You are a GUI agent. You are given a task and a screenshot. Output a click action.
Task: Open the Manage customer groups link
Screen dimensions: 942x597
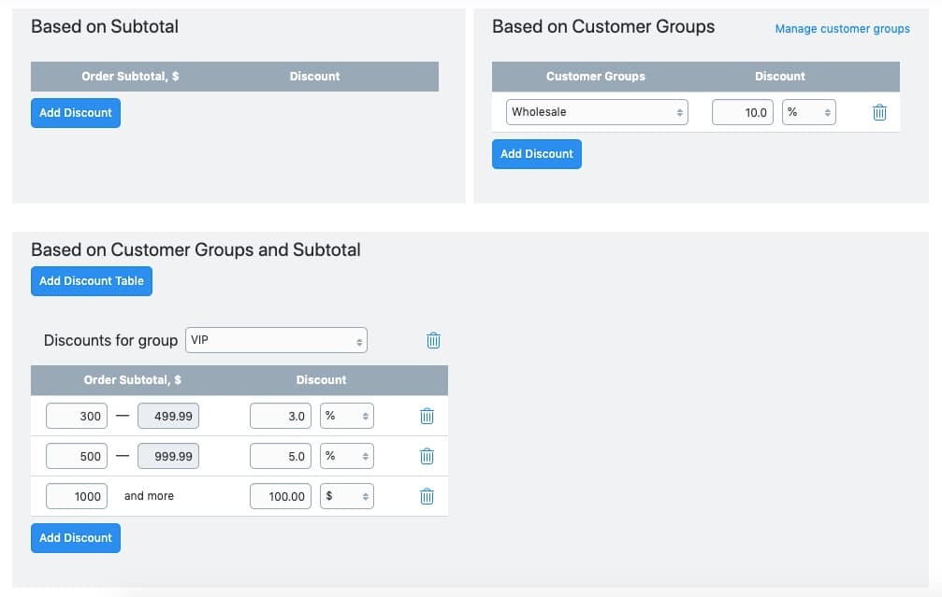[842, 29]
